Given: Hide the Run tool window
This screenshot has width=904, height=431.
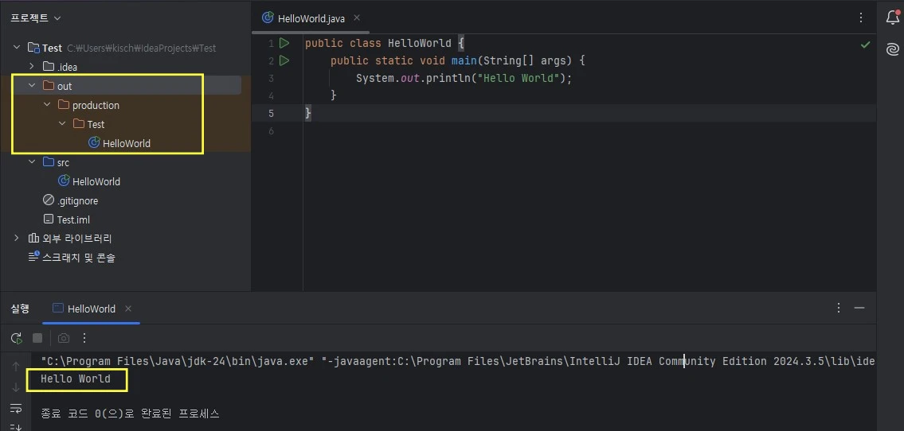Looking at the screenshot, I should 859,308.
